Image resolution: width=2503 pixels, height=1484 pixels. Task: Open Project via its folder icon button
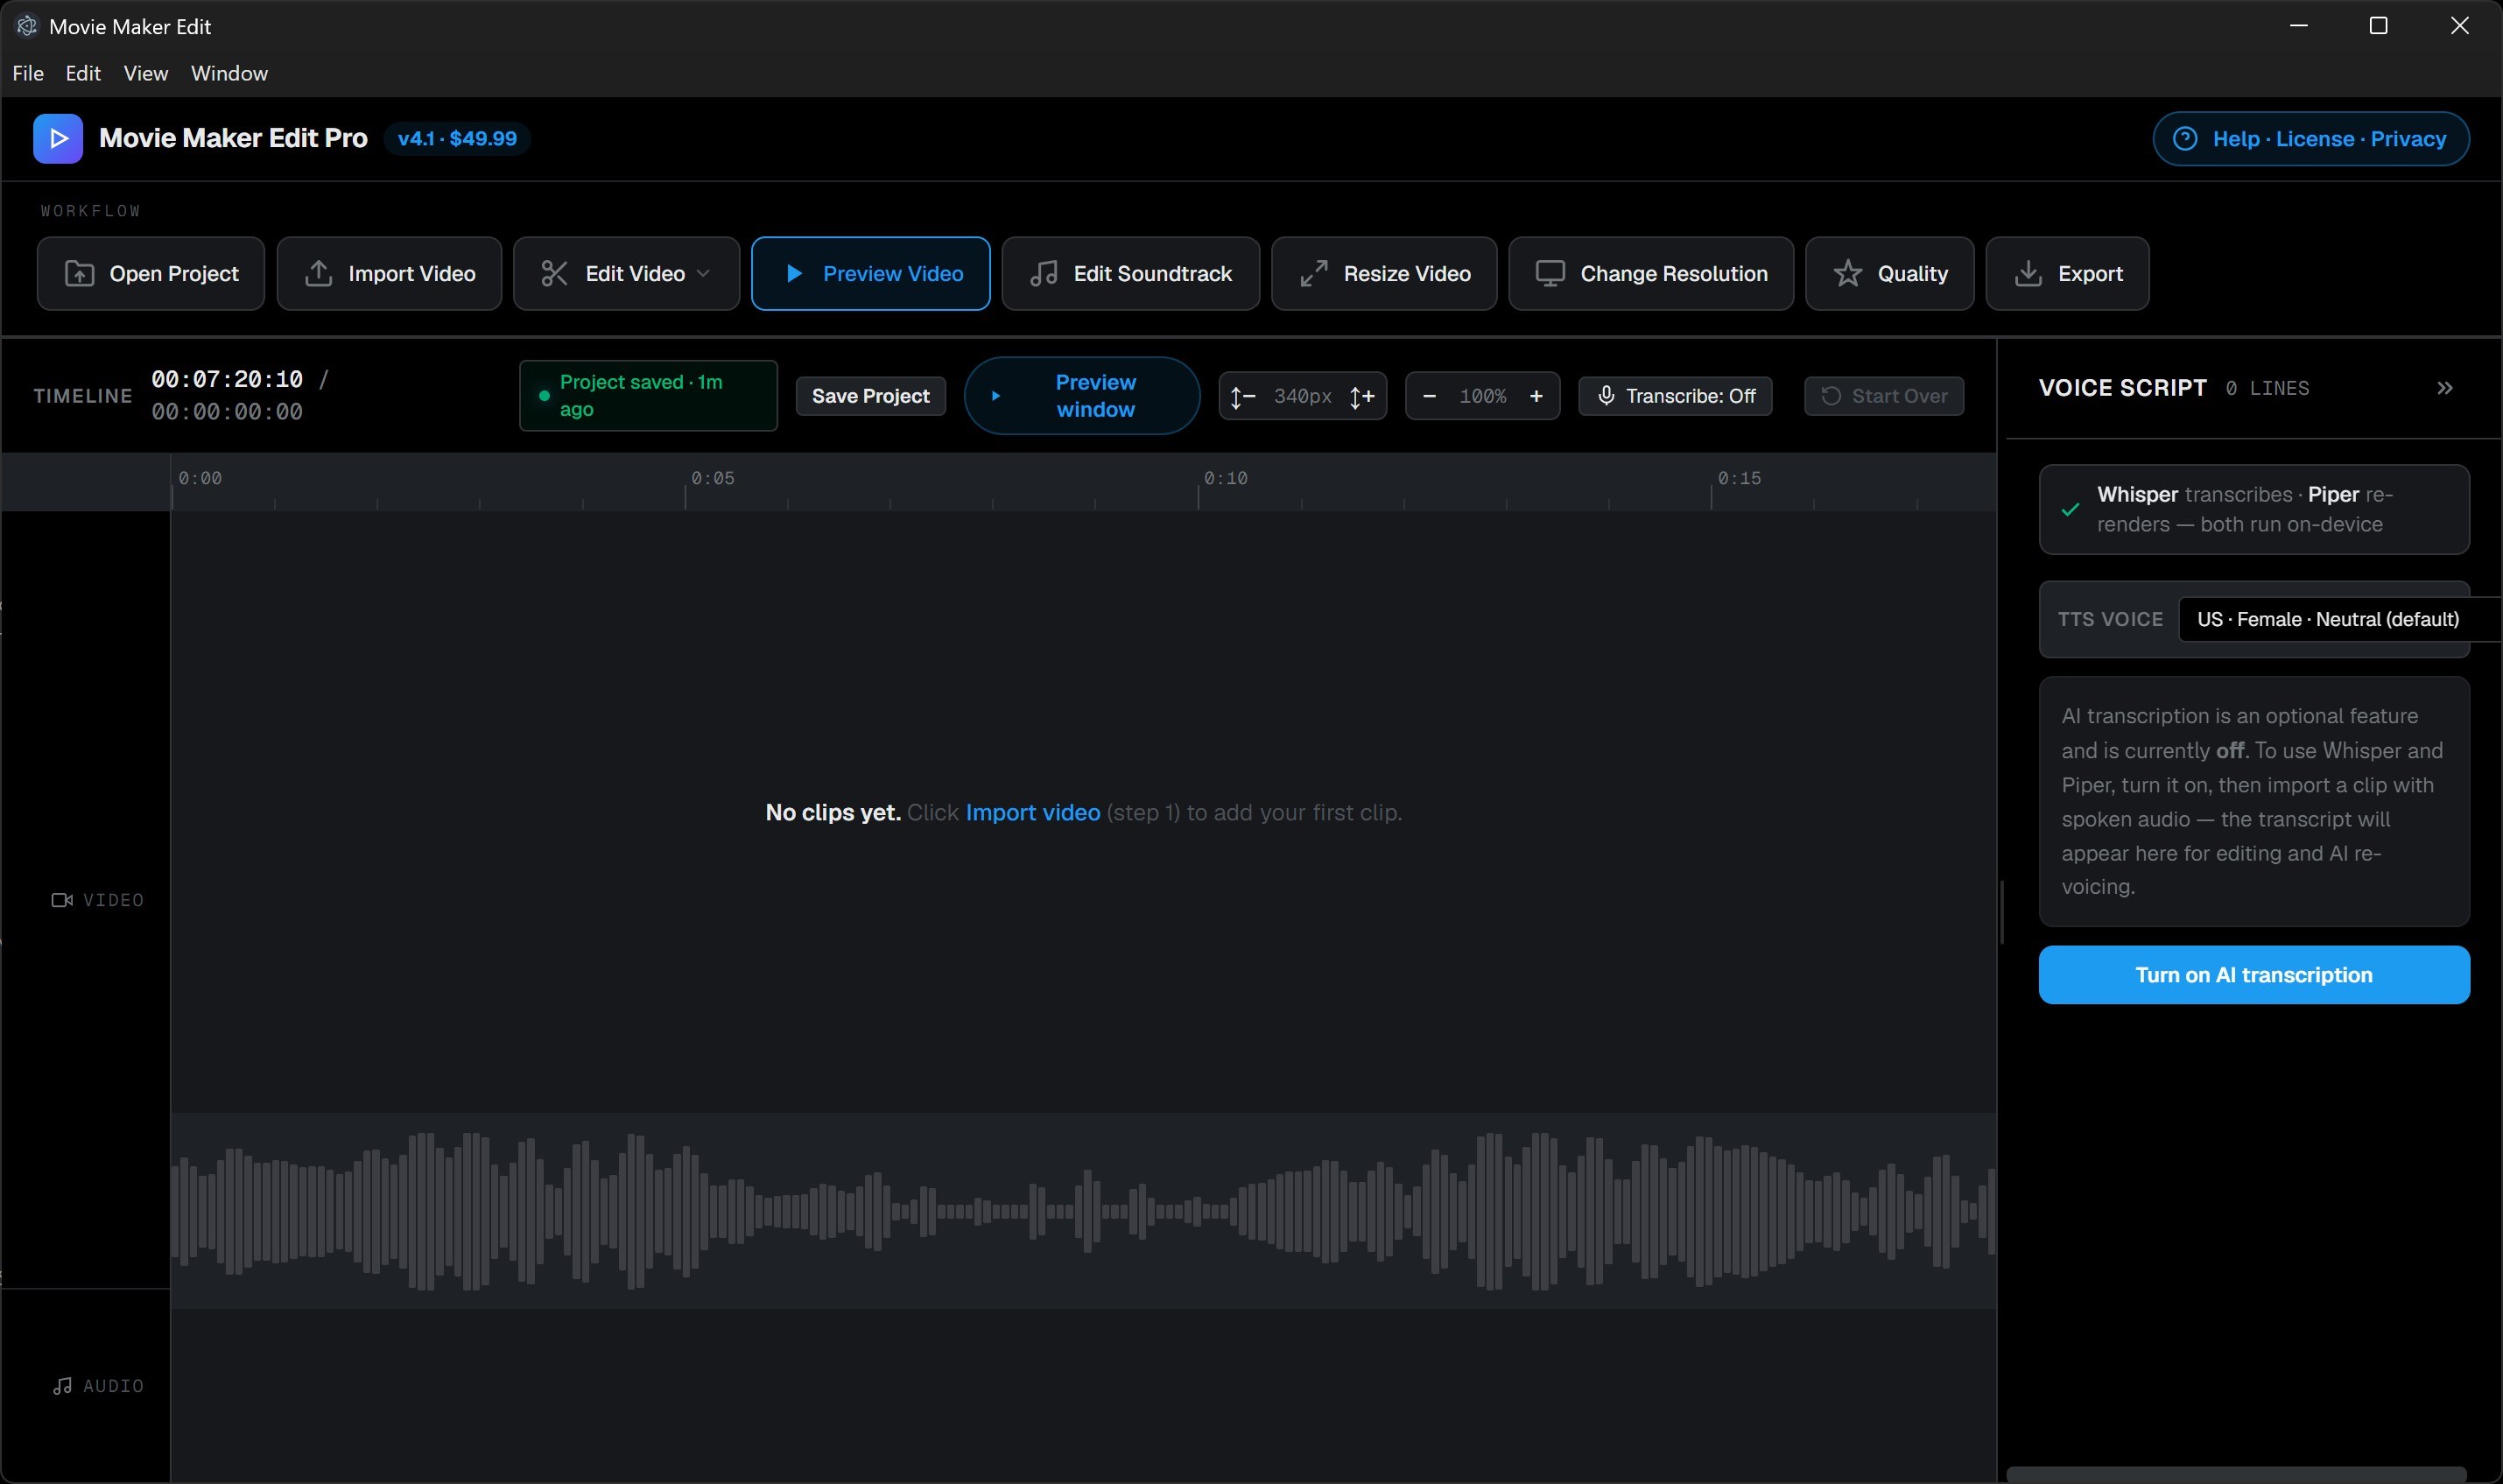pyautogui.click(x=150, y=273)
